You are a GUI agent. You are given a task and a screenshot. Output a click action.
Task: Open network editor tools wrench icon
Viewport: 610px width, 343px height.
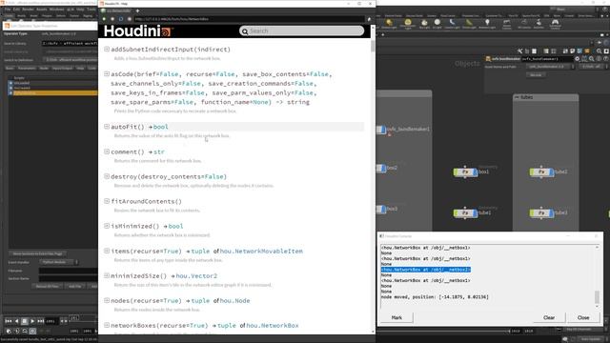click(520, 50)
